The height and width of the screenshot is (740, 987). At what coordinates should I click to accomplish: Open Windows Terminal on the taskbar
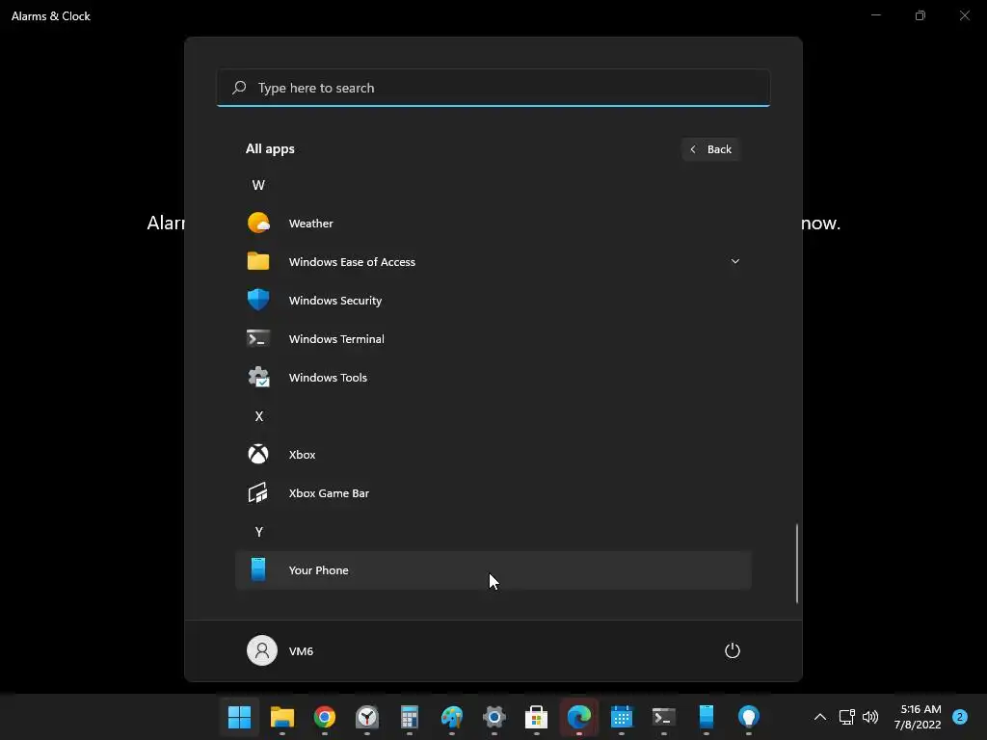tap(664, 717)
